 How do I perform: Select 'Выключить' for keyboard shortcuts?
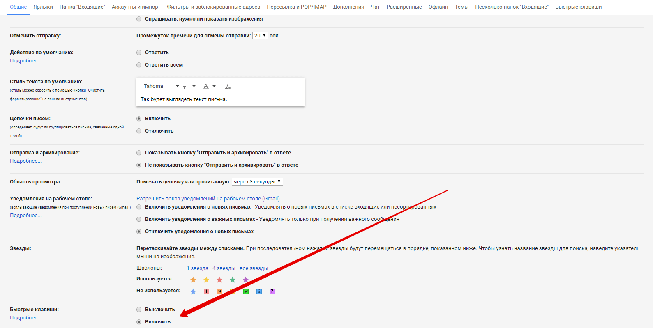point(139,310)
